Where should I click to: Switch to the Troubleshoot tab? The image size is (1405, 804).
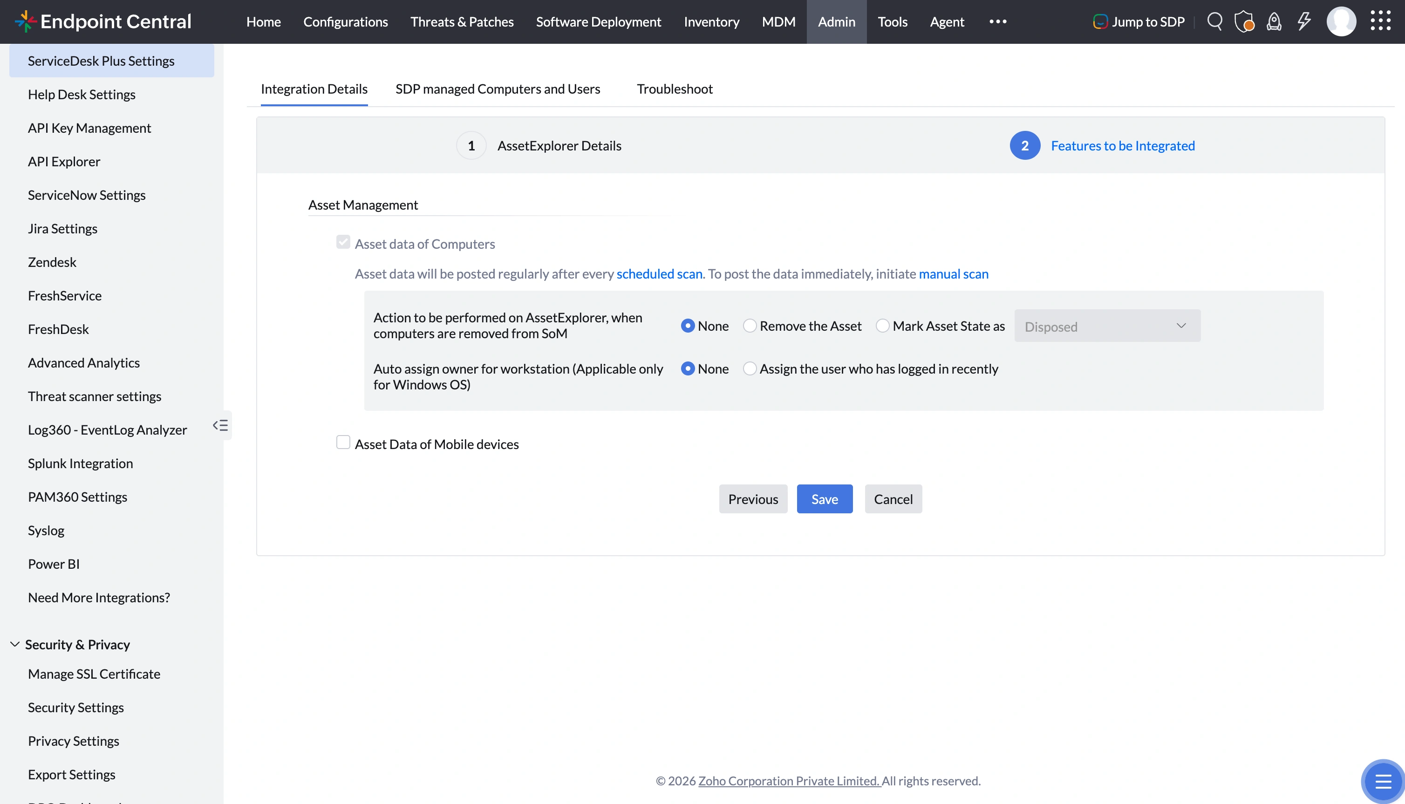click(x=675, y=89)
